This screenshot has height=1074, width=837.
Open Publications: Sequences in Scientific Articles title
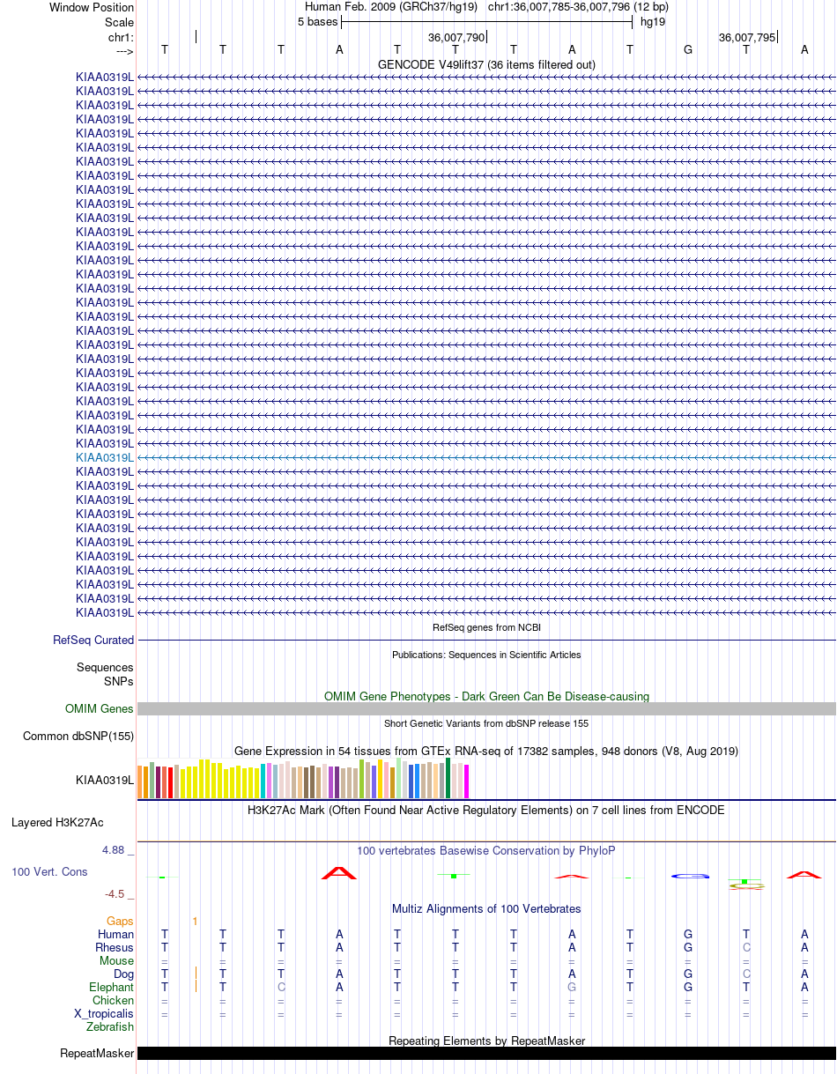click(x=486, y=655)
